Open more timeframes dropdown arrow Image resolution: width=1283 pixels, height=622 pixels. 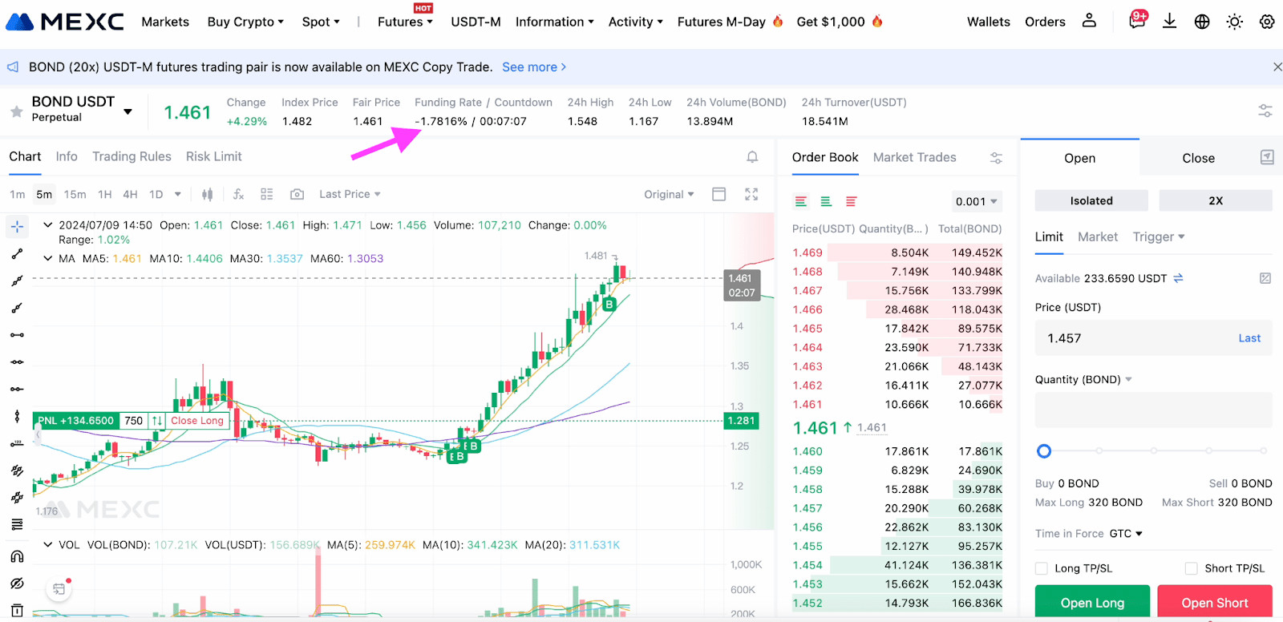178,194
